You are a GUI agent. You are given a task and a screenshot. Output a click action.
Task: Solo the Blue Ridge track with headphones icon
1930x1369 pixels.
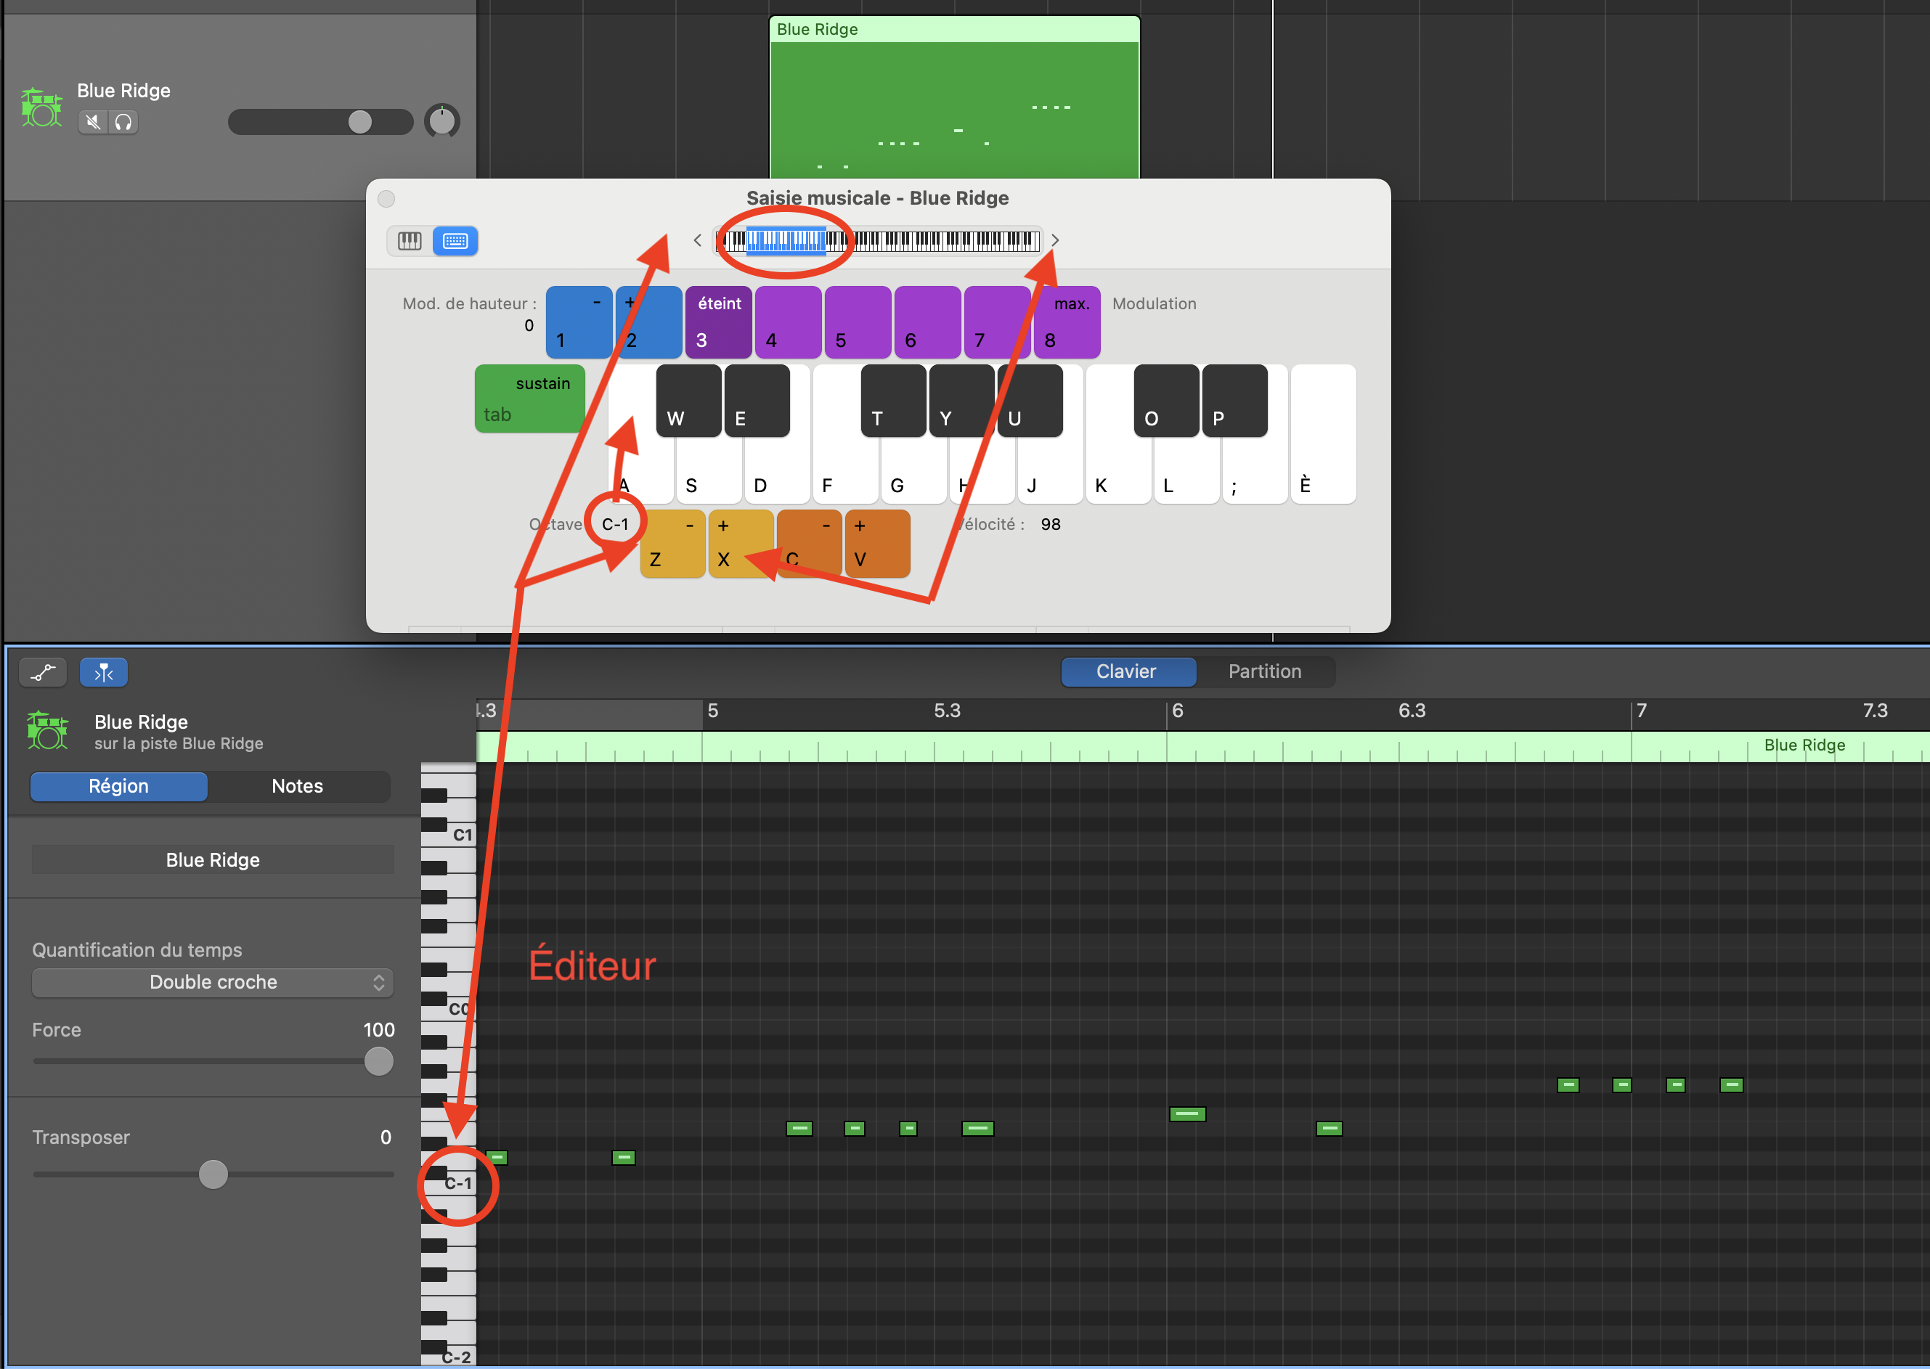(x=124, y=122)
